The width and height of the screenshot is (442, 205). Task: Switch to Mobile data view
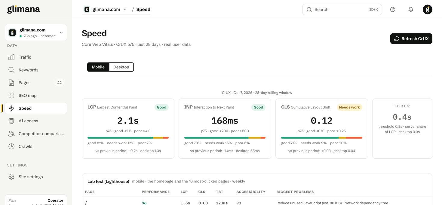point(98,67)
